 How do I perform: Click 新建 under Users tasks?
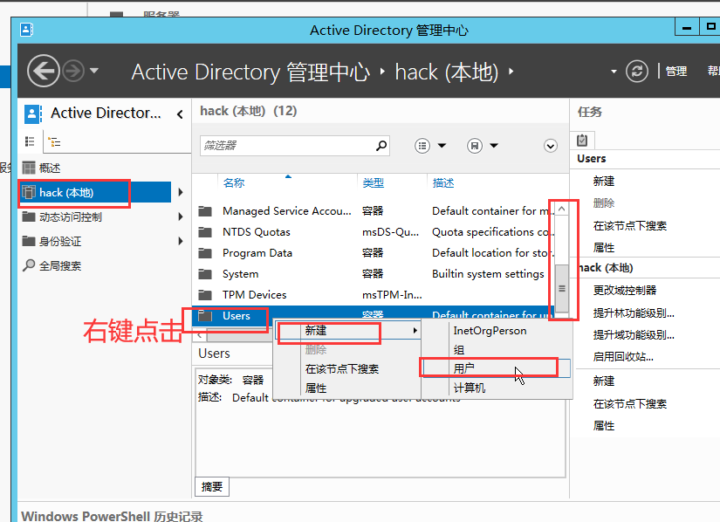point(603,181)
